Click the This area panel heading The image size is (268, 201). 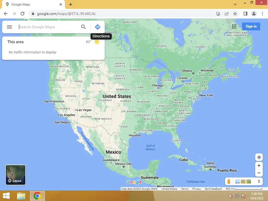15,42
